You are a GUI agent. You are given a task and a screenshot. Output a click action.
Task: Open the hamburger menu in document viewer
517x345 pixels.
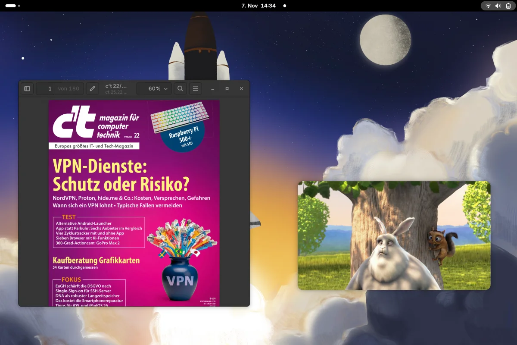(195, 88)
